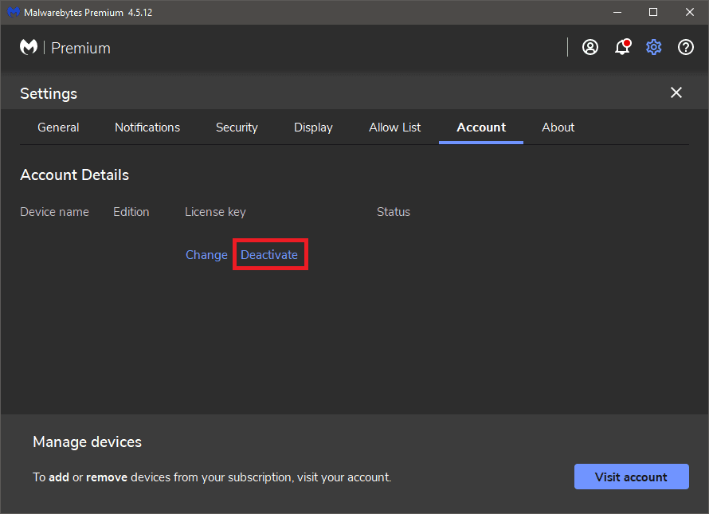Click the Deactivate license link
The image size is (709, 514).
pyautogui.click(x=269, y=255)
